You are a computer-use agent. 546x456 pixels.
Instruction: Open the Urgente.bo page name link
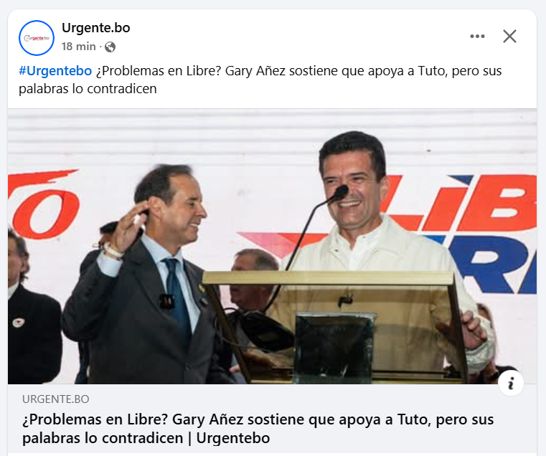point(95,28)
